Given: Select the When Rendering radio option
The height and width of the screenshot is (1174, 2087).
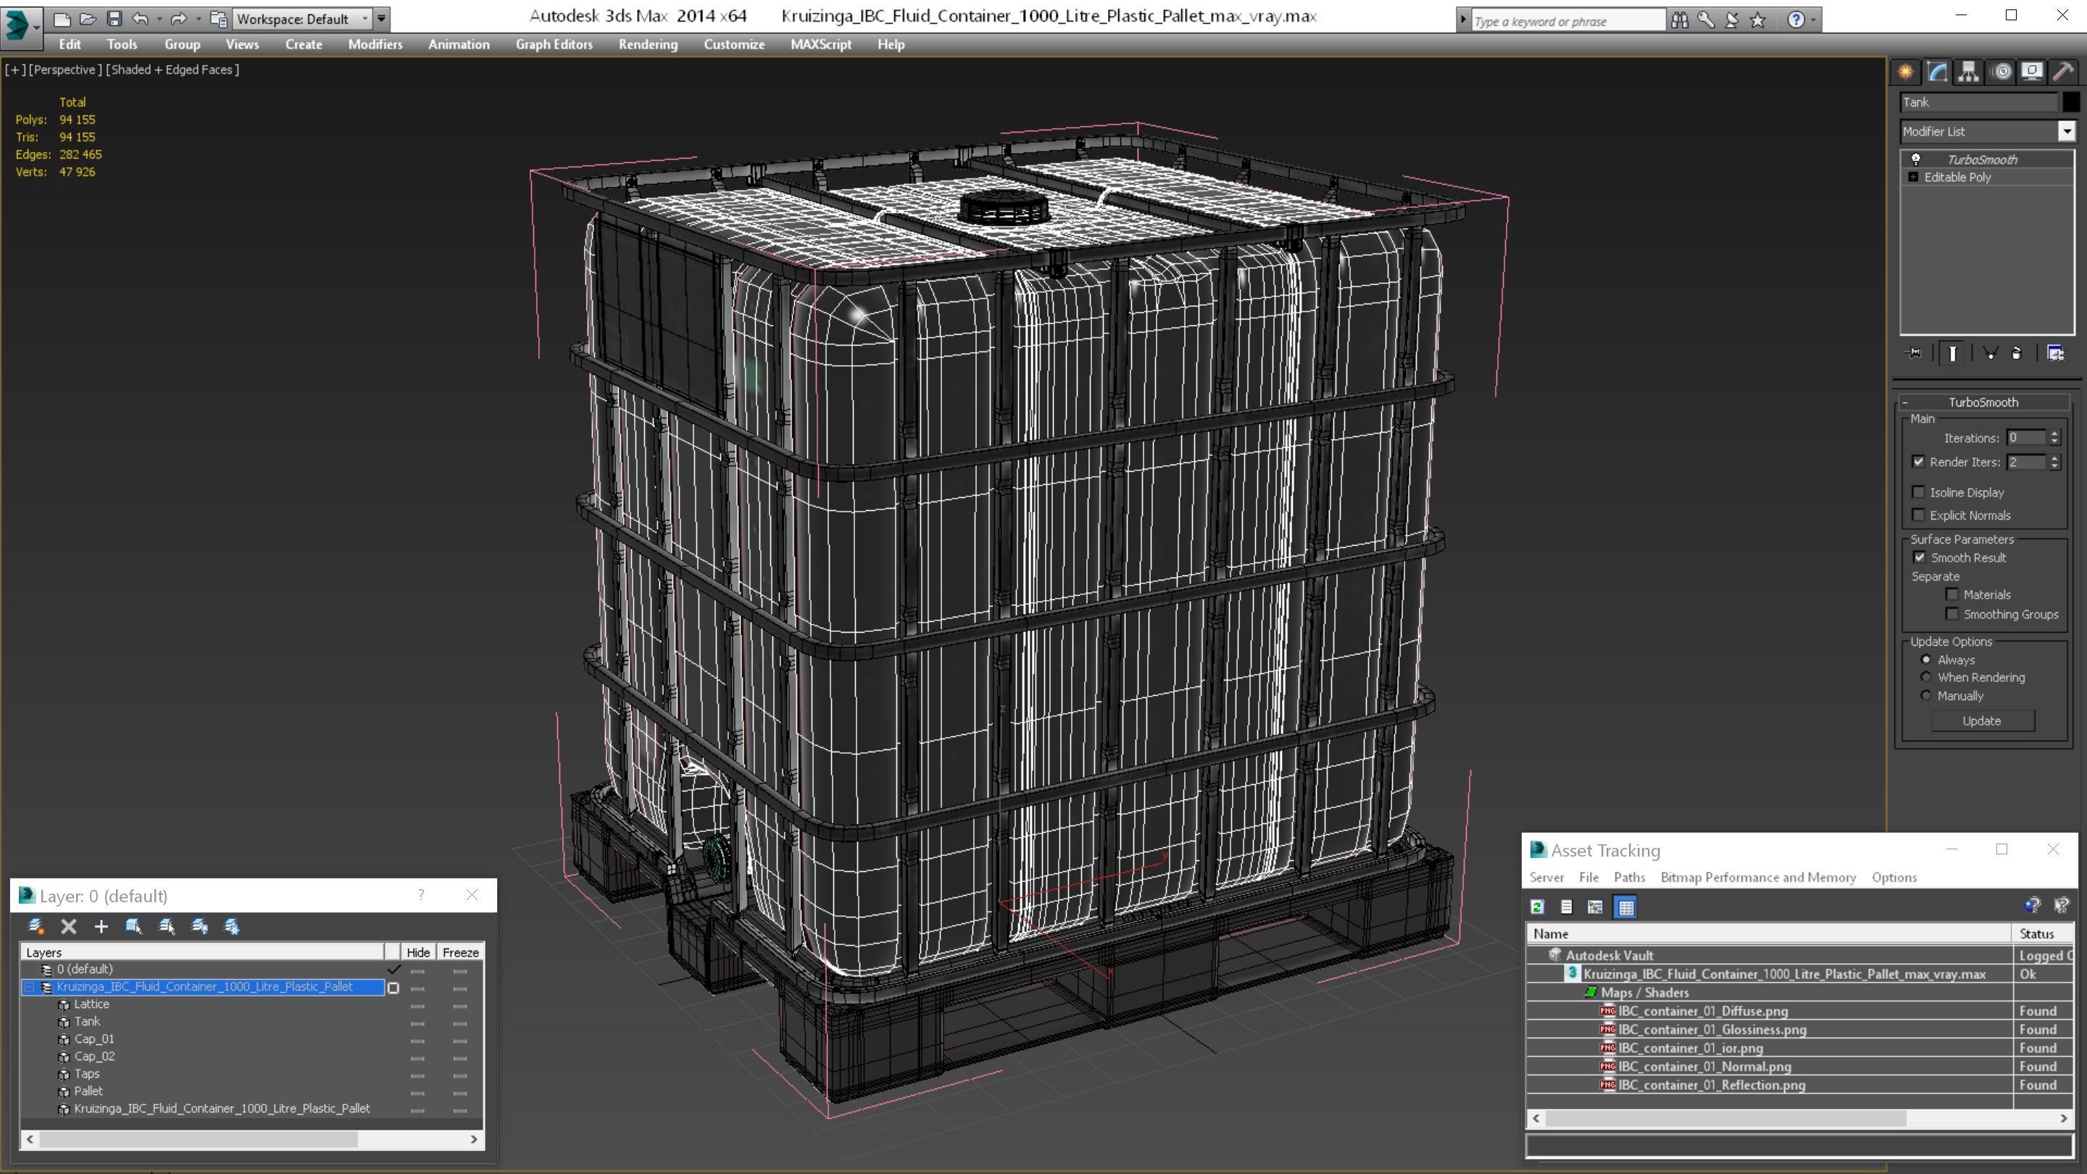Looking at the screenshot, I should pos(1926,678).
